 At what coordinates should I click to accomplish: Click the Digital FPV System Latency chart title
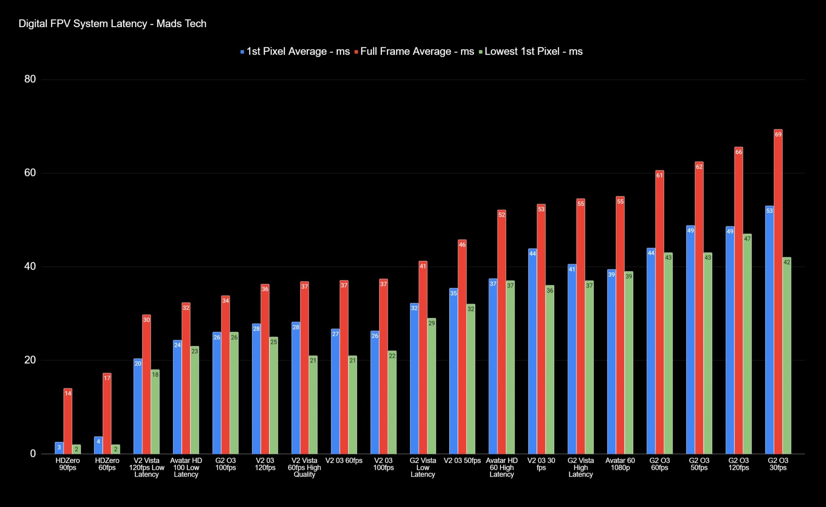click(x=113, y=24)
